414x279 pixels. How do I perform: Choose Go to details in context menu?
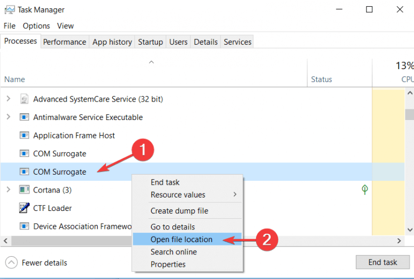pyautogui.click(x=187, y=227)
